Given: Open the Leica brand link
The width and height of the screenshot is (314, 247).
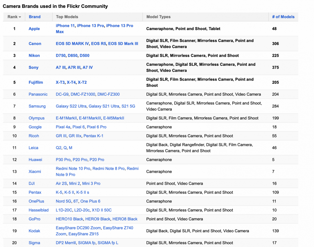Looking at the screenshot, I should click(34, 148).
